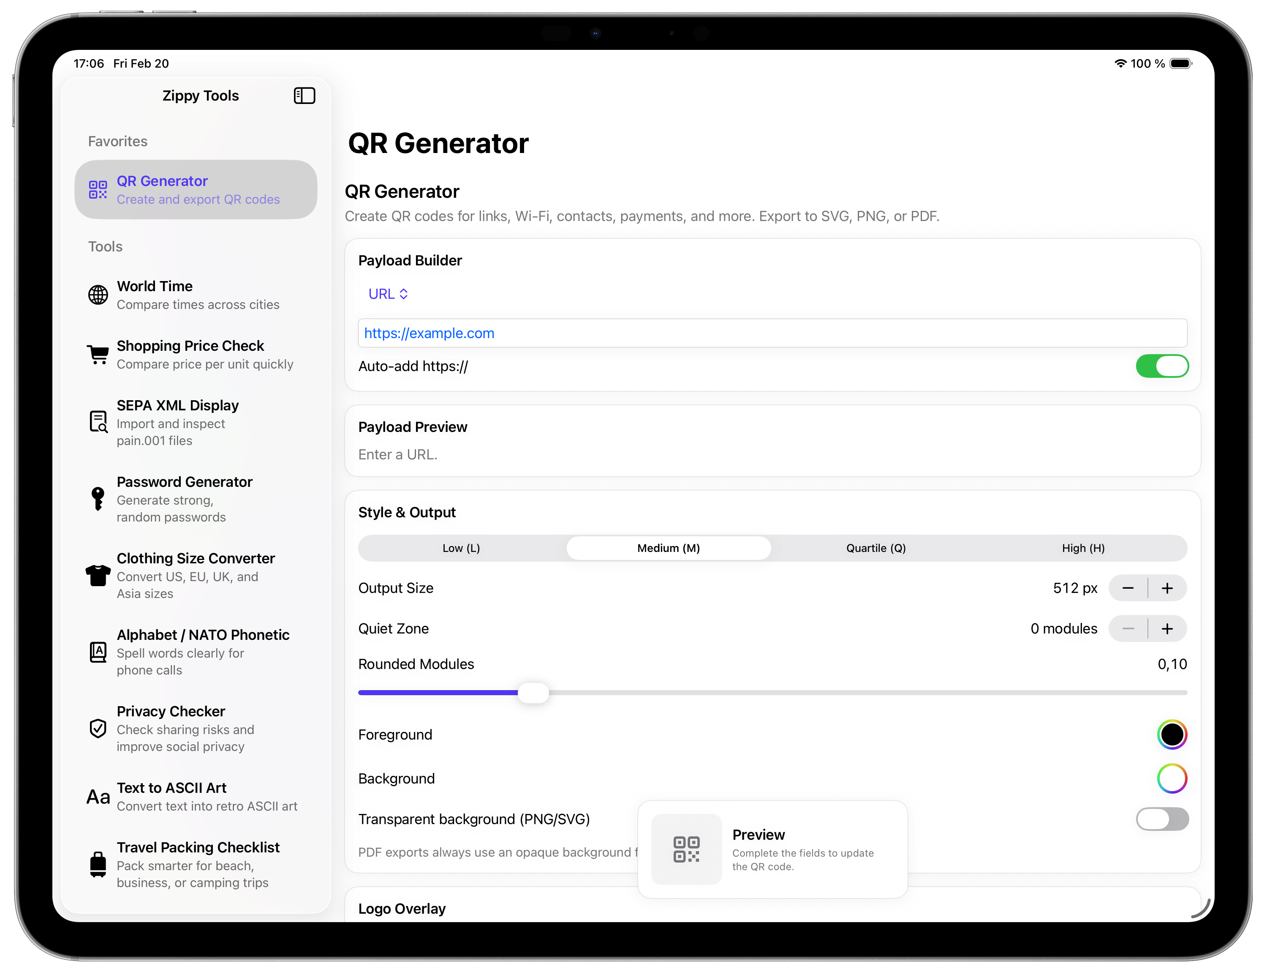1267x972 pixels.
Task: Disable Auto-add https://
Action: (x=1162, y=366)
